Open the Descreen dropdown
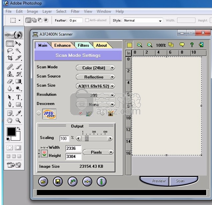The width and height of the screenshot is (212, 205). 95,105
